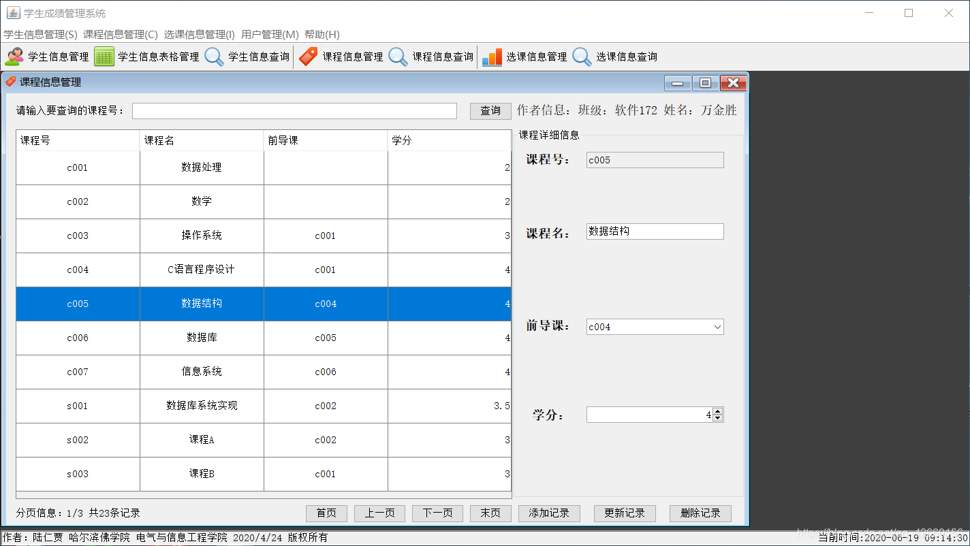Image resolution: width=970 pixels, height=546 pixels.
Task: Click 学分 cell 3.5 in s001 row
Action: point(450,406)
